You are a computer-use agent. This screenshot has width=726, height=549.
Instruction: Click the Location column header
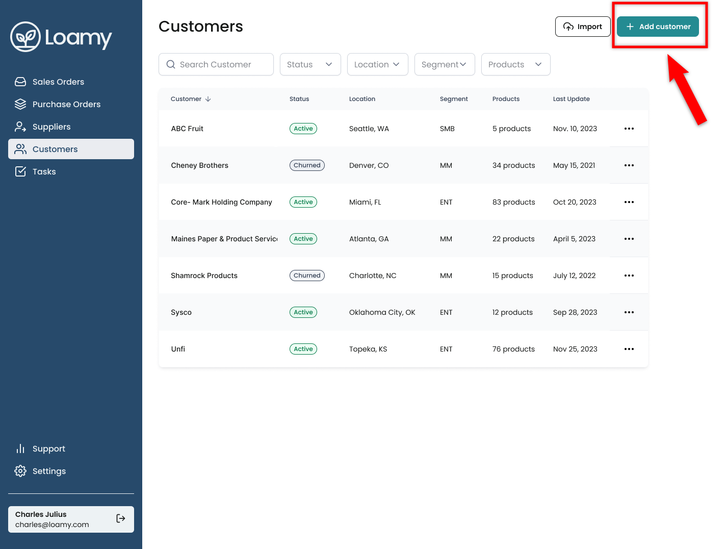362,99
